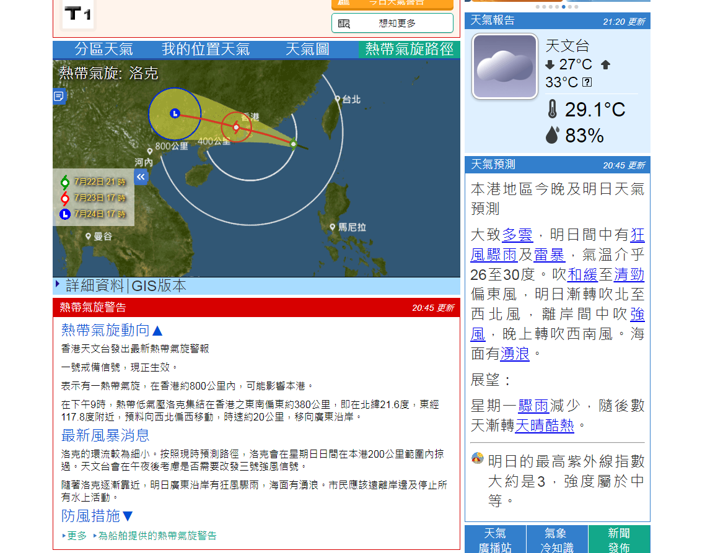Click the note icon on map's left edge
Image resolution: width=723 pixels, height=553 pixels.
(59, 96)
